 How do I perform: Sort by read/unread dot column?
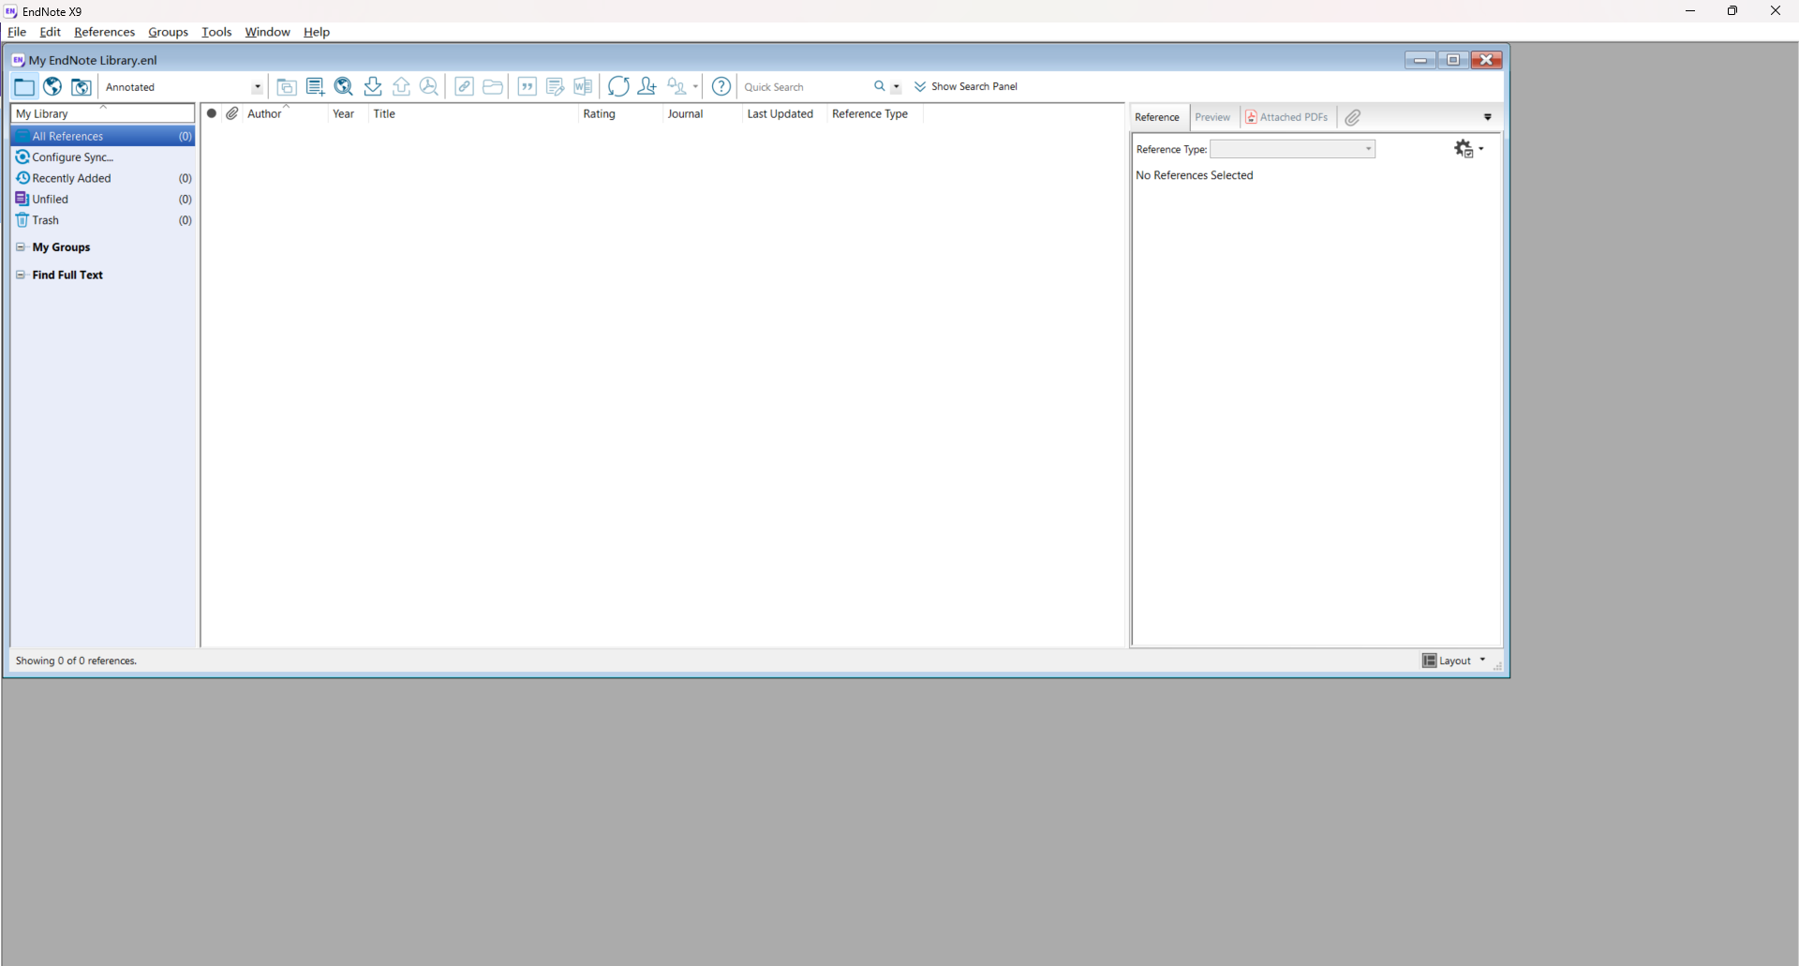point(212,113)
